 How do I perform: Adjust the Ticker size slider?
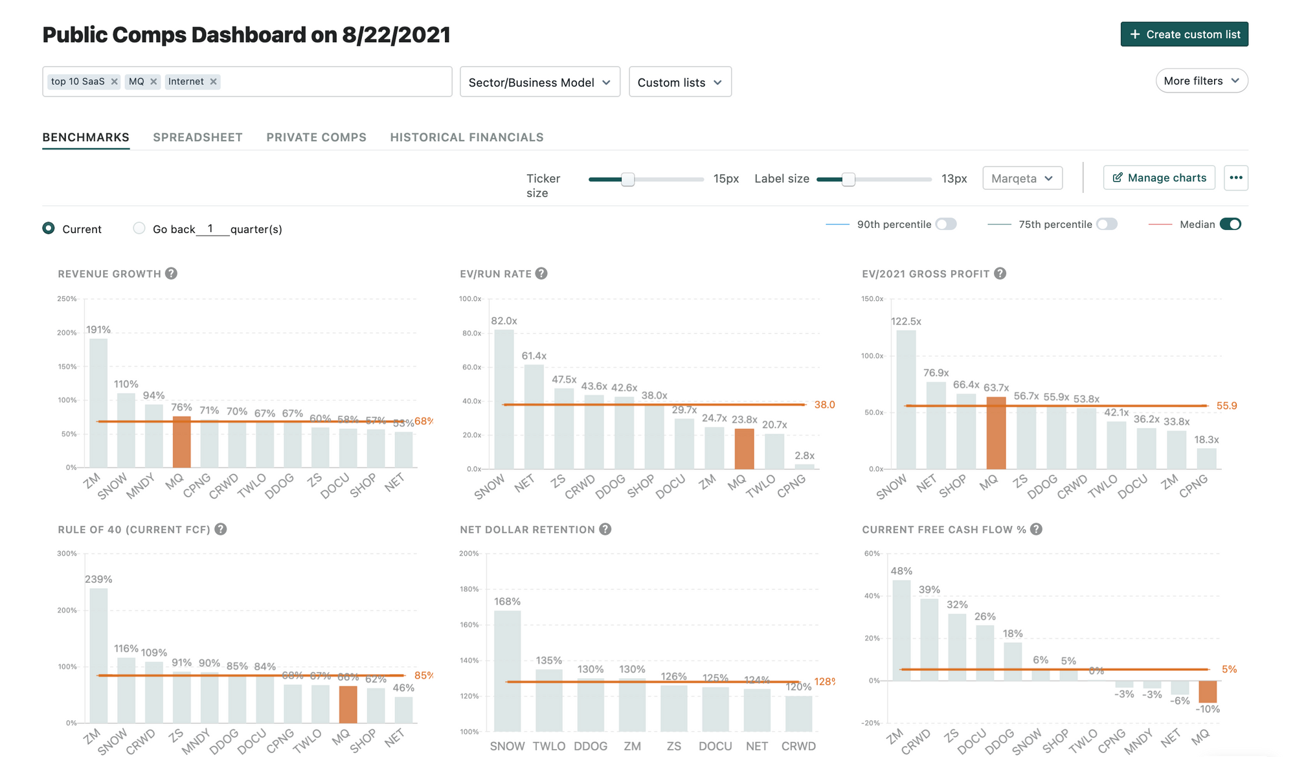coord(627,179)
